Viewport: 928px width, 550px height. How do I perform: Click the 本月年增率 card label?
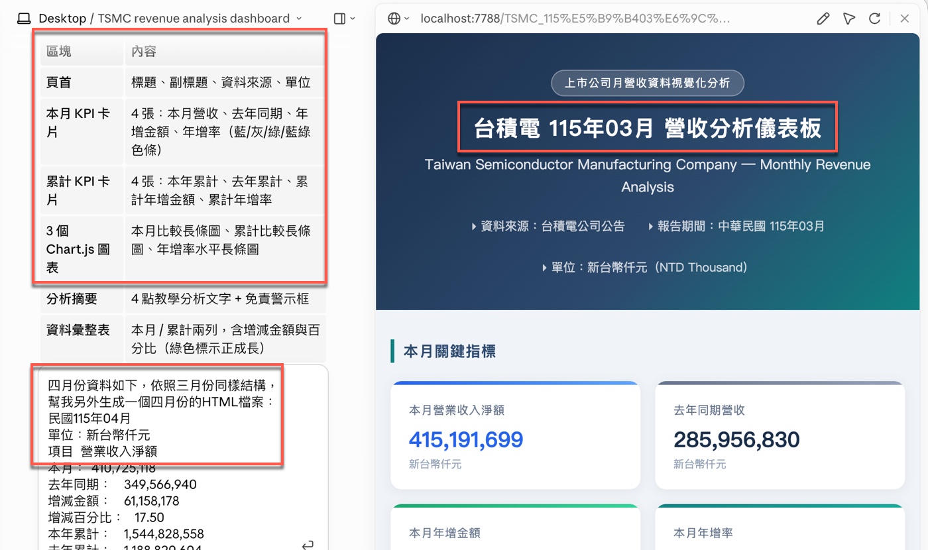[703, 533]
